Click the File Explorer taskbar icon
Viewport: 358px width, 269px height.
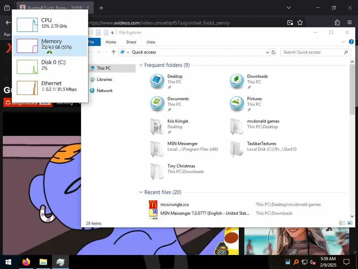tap(43, 262)
